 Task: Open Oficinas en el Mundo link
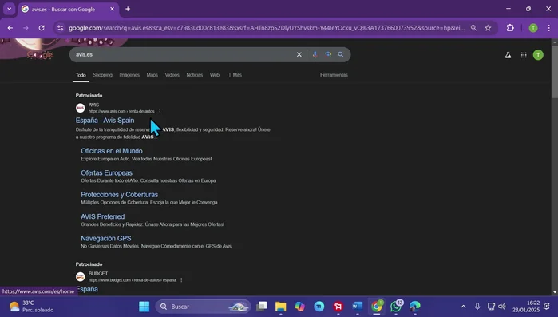pyautogui.click(x=112, y=151)
